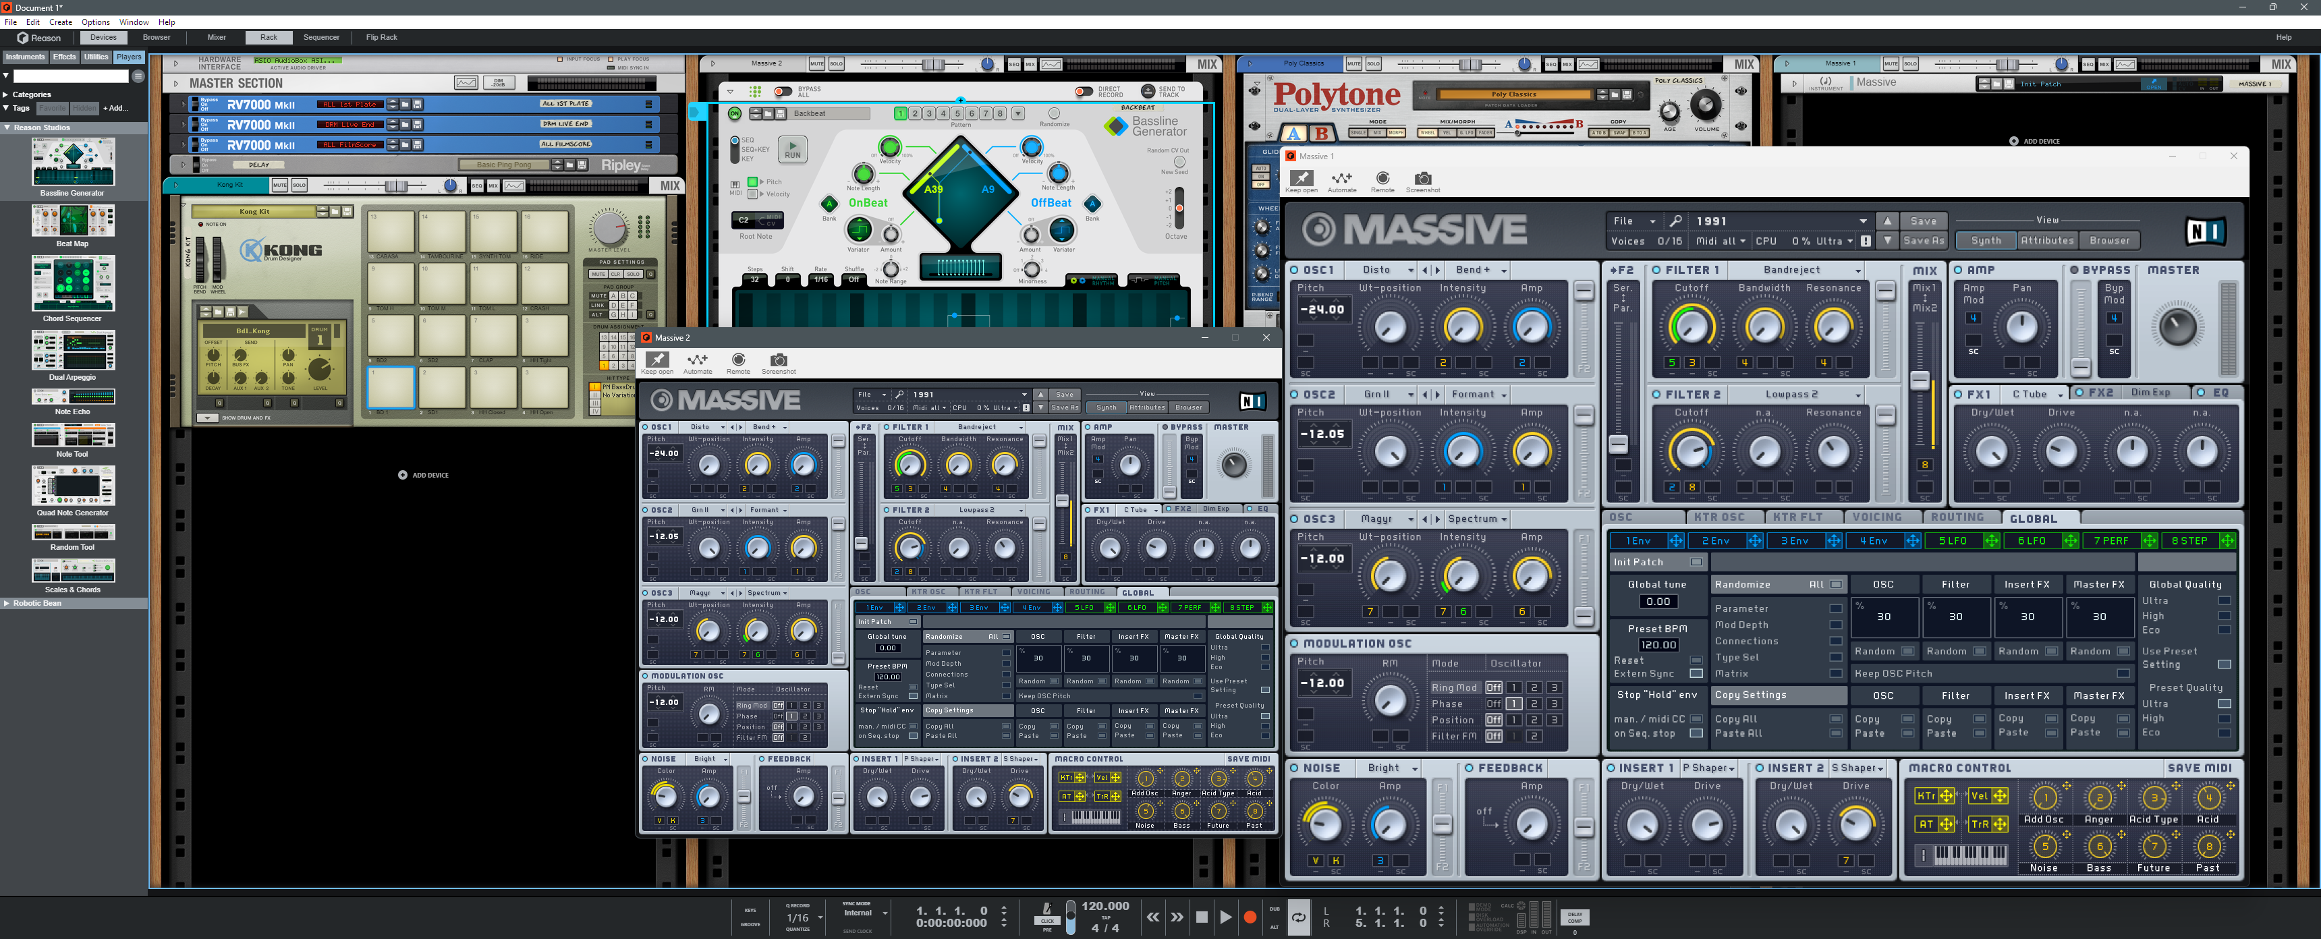Click the red Record button
The width and height of the screenshot is (2321, 939).
click(x=1250, y=917)
